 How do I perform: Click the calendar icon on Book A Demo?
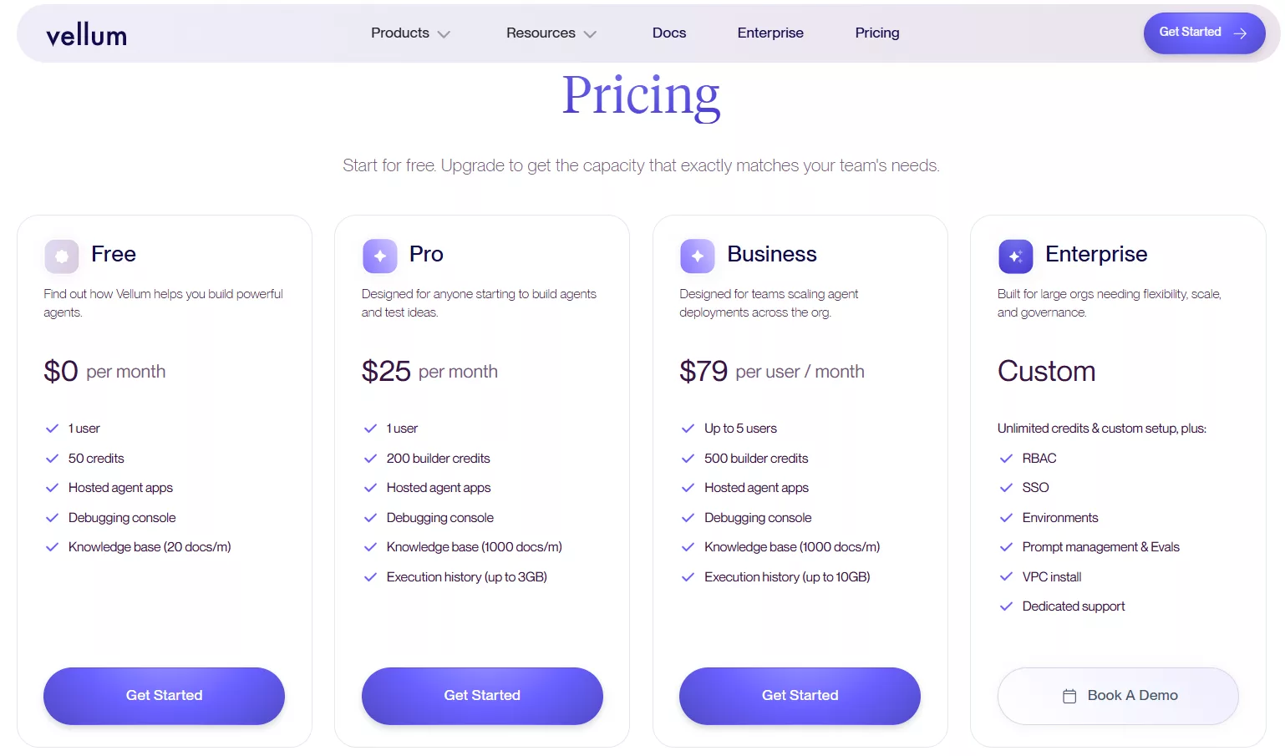tap(1069, 696)
